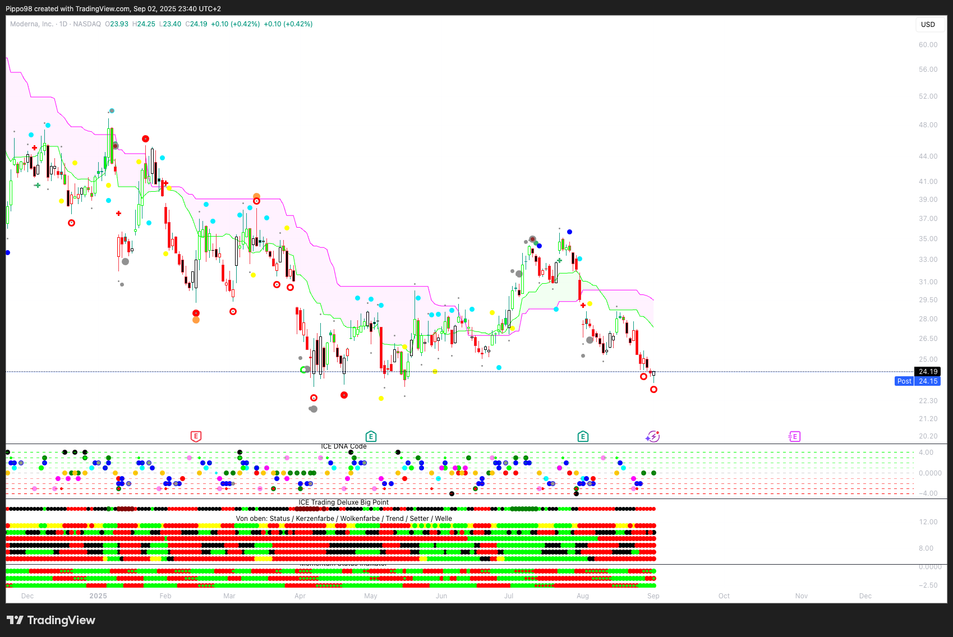The height and width of the screenshot is (637, 953).
Task: Click the 2025 year label on time axis
Action: [x=98, y=596]
